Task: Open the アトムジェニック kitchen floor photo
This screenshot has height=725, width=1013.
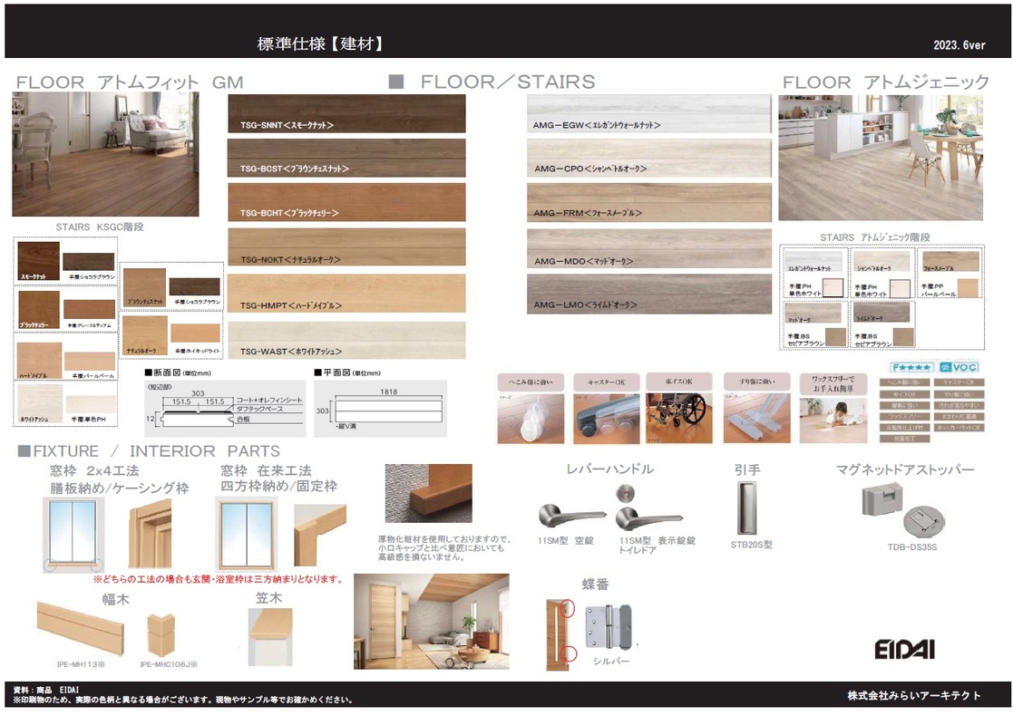Action: click(881, 158)
